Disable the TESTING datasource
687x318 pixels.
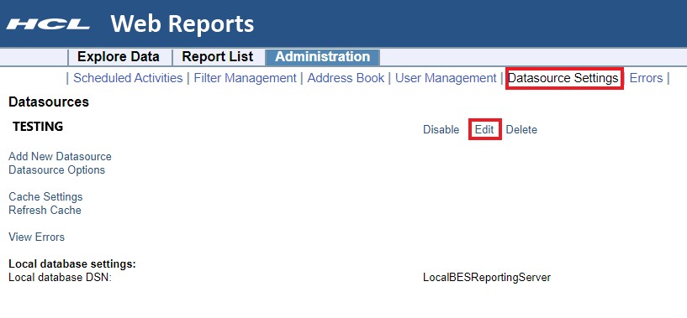[x=441, y=129]
